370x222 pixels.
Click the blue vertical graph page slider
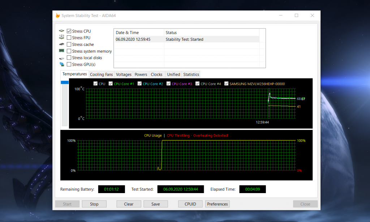pos(65,83)
